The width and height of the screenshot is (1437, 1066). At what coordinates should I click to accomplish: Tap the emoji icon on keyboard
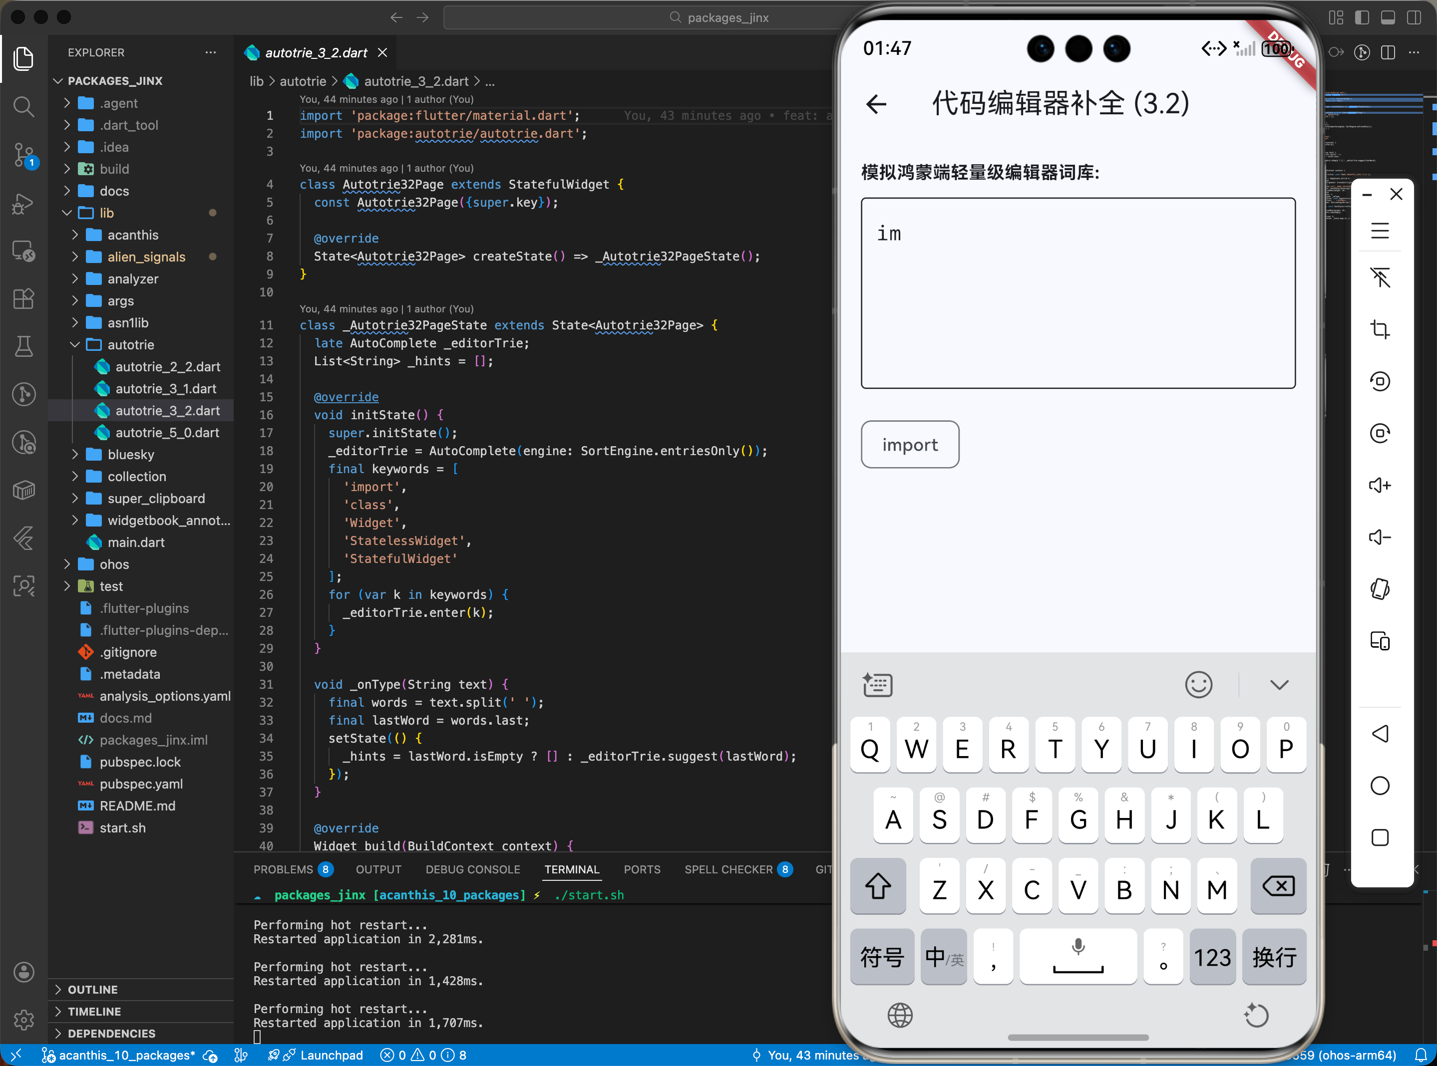1198,685
